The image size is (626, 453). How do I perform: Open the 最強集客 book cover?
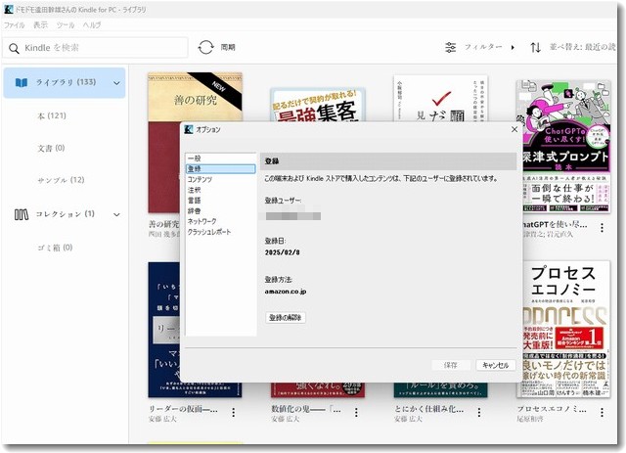pos(317,105)
